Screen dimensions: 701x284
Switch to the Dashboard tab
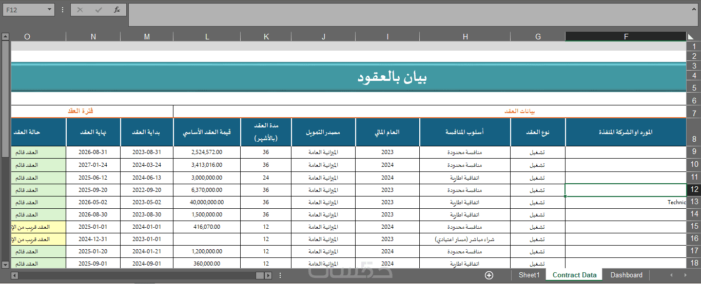pyautogui.click(x=626, y=275)
